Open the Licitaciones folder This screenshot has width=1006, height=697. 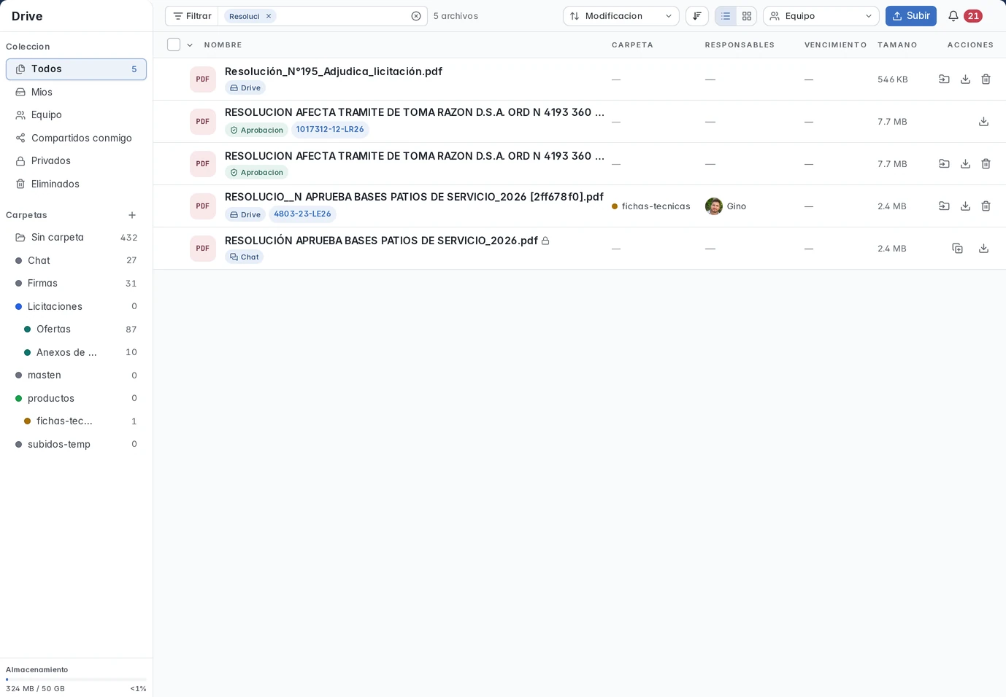pyautogui.click(x=76, y=306)
